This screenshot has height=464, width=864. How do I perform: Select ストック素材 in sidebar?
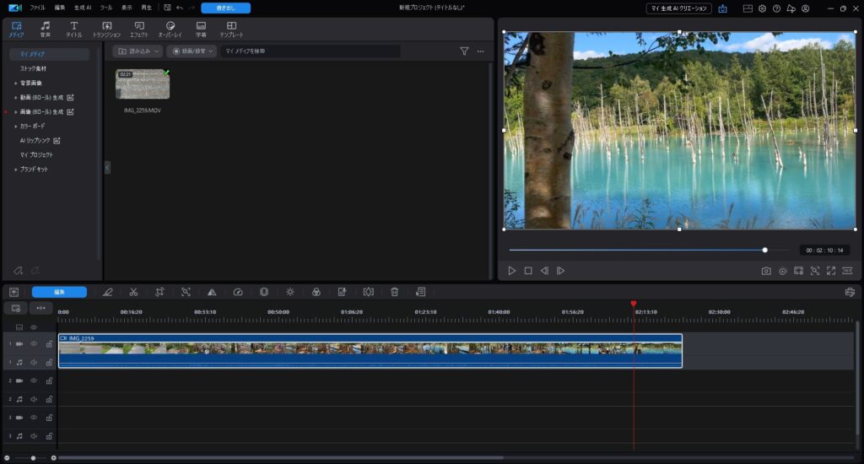pos(33,69)
